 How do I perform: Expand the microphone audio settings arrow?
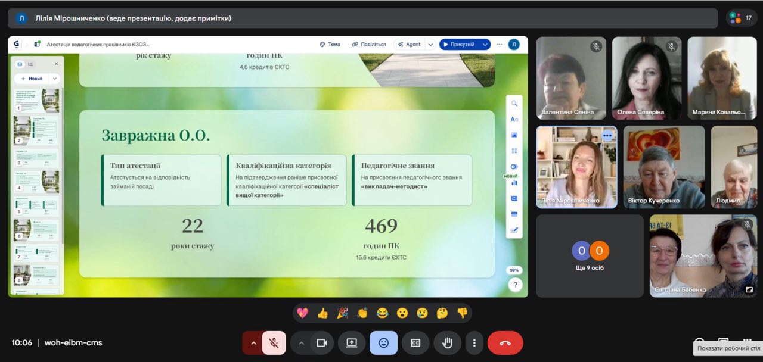[253, 343]
